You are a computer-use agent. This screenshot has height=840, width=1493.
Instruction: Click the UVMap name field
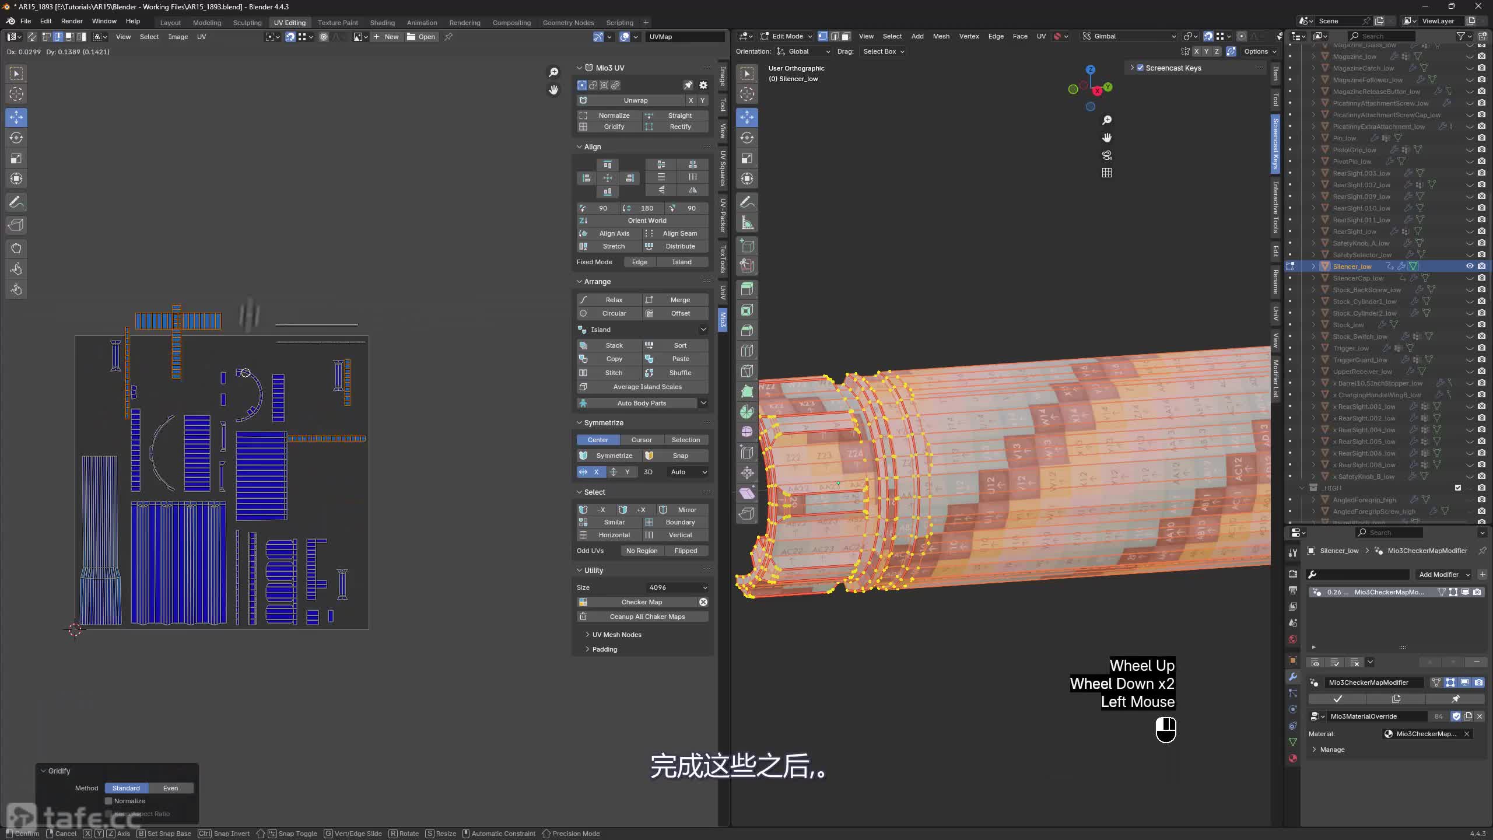click(x=685, y=37)
